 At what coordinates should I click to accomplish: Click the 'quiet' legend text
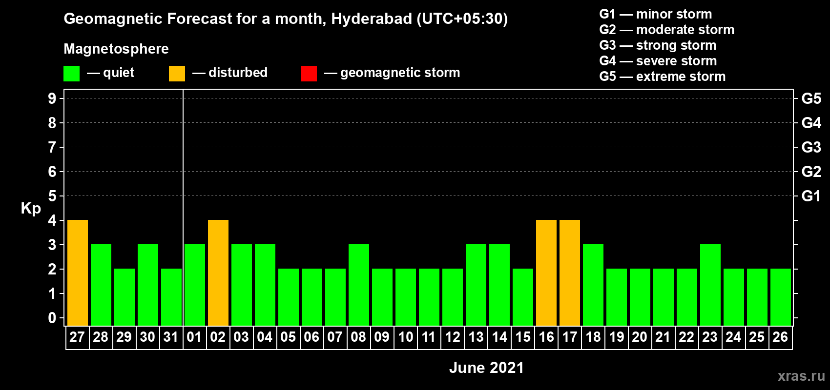coord(119,73)
